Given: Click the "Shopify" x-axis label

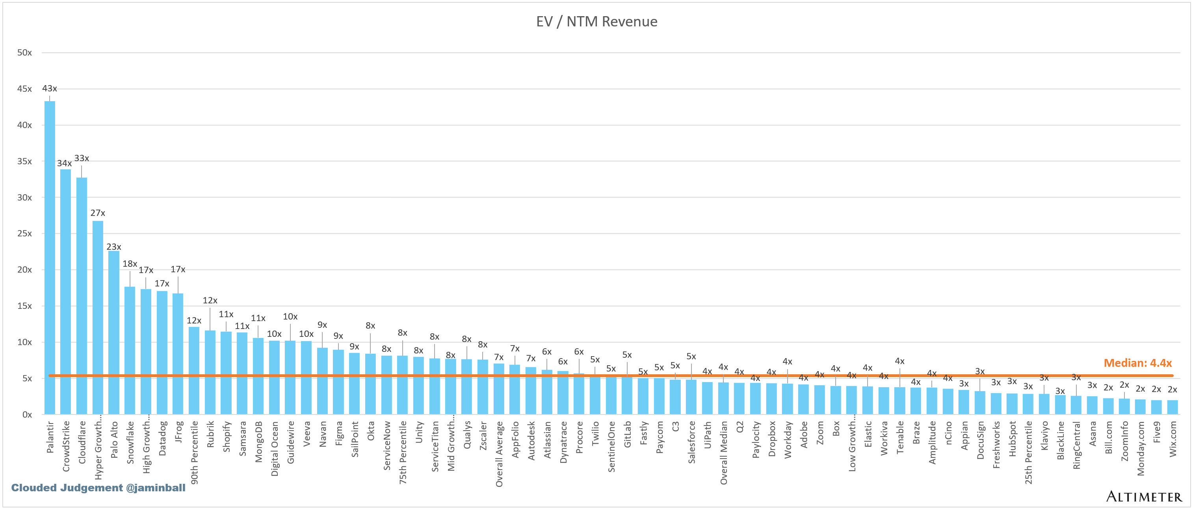Looking at the screenshot, I should [x=227, y=437].
